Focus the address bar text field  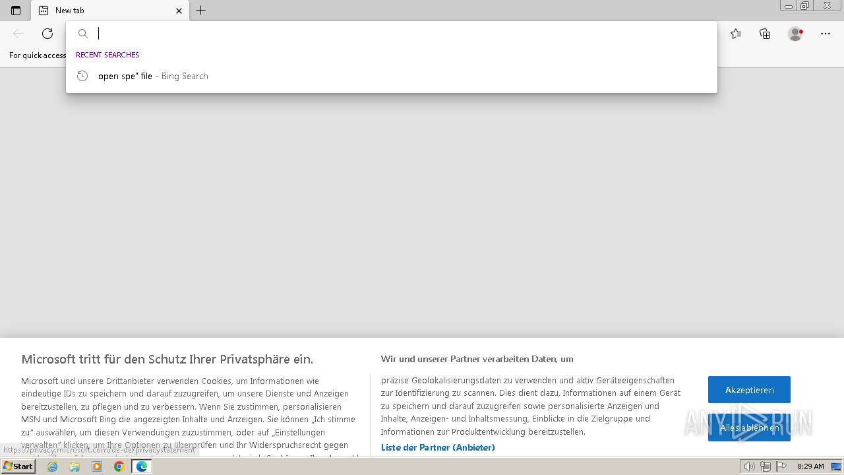pos(392,34)
